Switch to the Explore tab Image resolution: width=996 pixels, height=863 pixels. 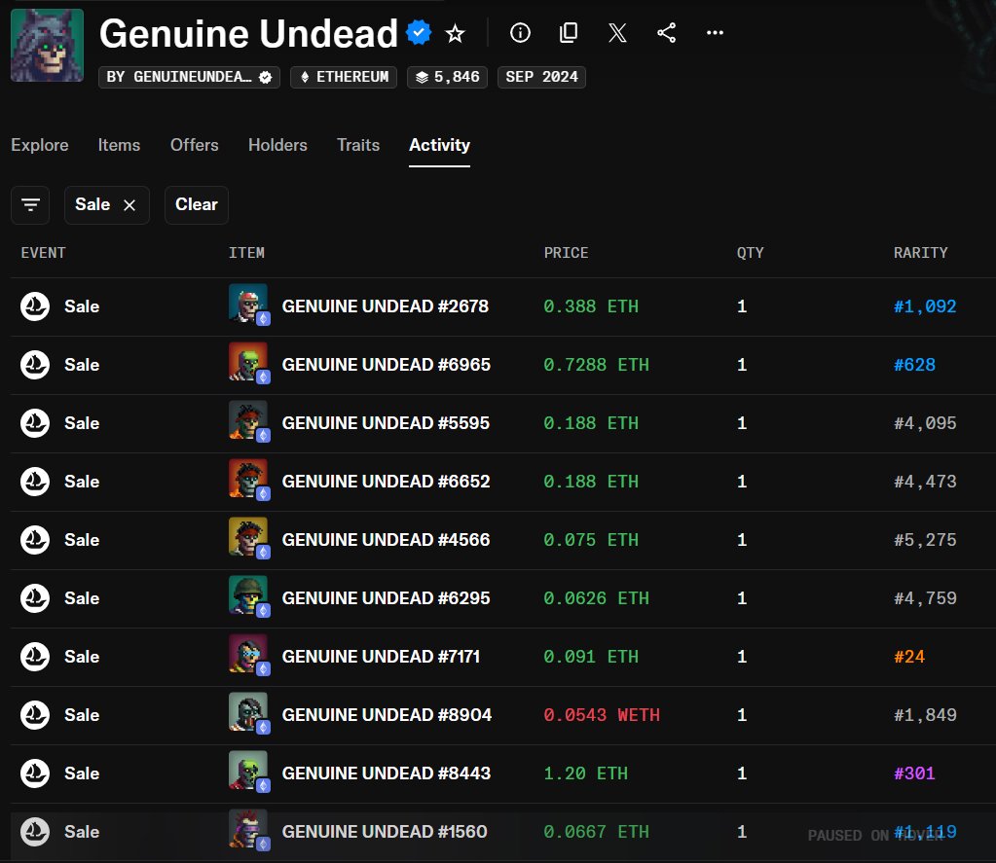pos(39,145)
